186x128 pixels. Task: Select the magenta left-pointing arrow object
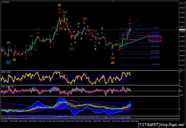pyautogui.click(x=133, y=40)
